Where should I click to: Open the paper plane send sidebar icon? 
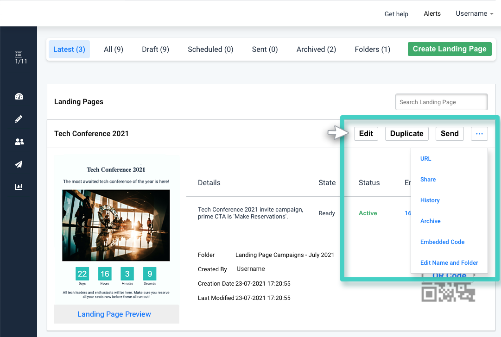[x=19, y=164]
